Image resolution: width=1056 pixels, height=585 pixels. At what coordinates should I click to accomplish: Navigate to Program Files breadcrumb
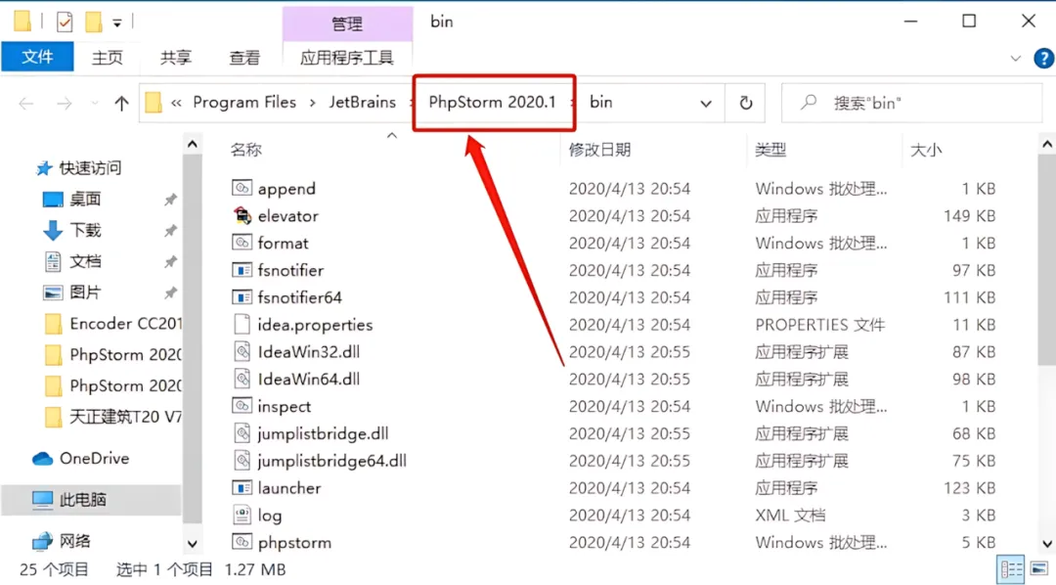coord(244,102)
